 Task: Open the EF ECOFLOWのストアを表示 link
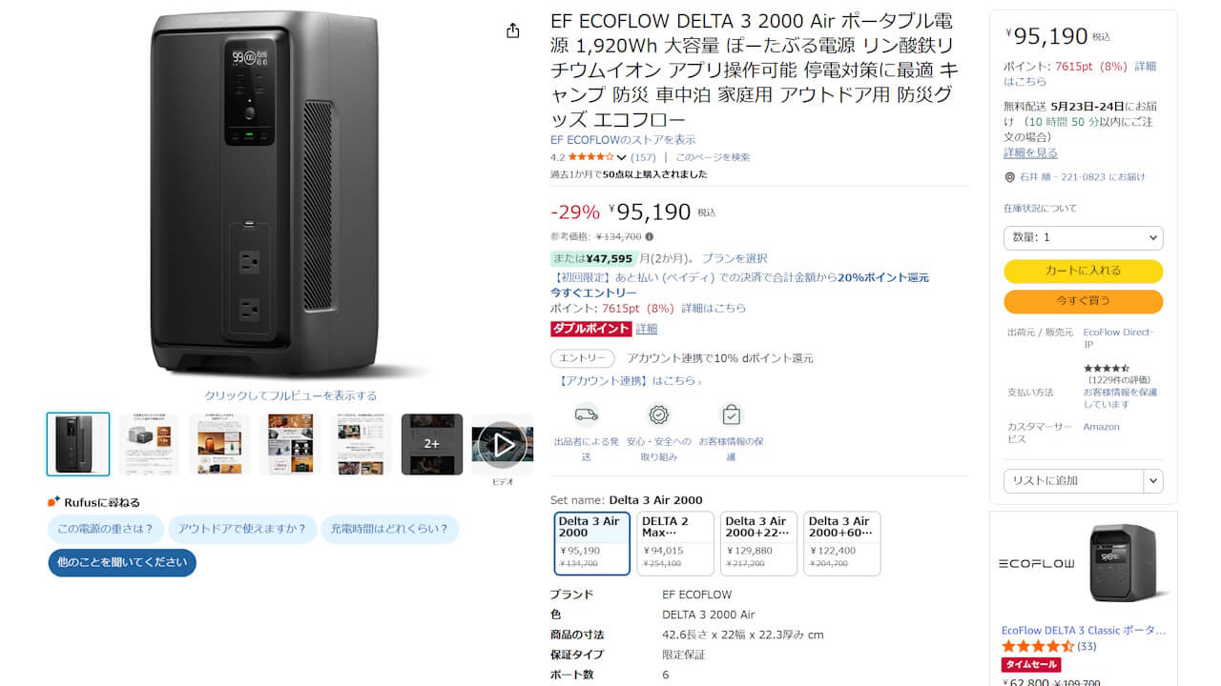point(622,138)
